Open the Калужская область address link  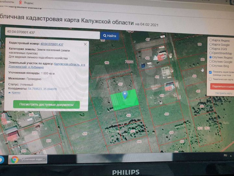tap(70, 65)
